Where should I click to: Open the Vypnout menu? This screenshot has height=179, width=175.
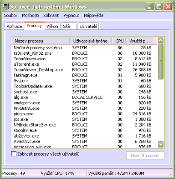point(71,15)
